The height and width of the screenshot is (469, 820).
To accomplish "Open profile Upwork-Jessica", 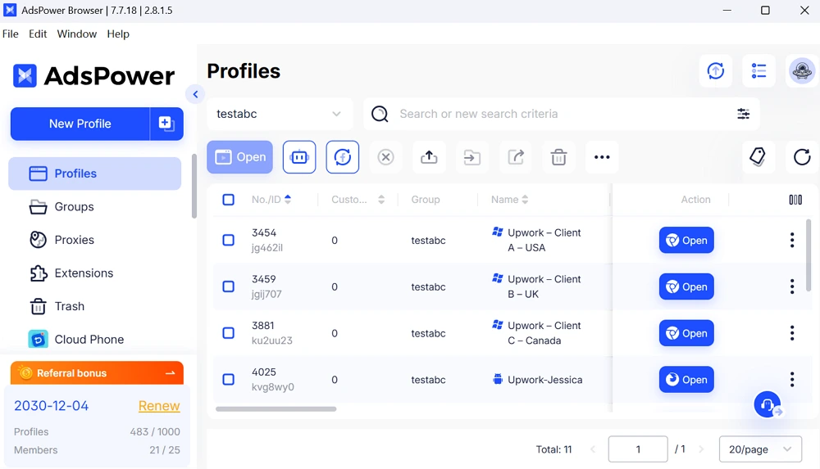I will click(x=686, y=380).
